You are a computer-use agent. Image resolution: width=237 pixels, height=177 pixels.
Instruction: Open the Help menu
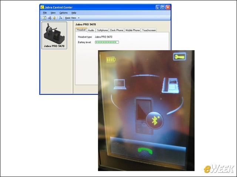pos(74,13)
